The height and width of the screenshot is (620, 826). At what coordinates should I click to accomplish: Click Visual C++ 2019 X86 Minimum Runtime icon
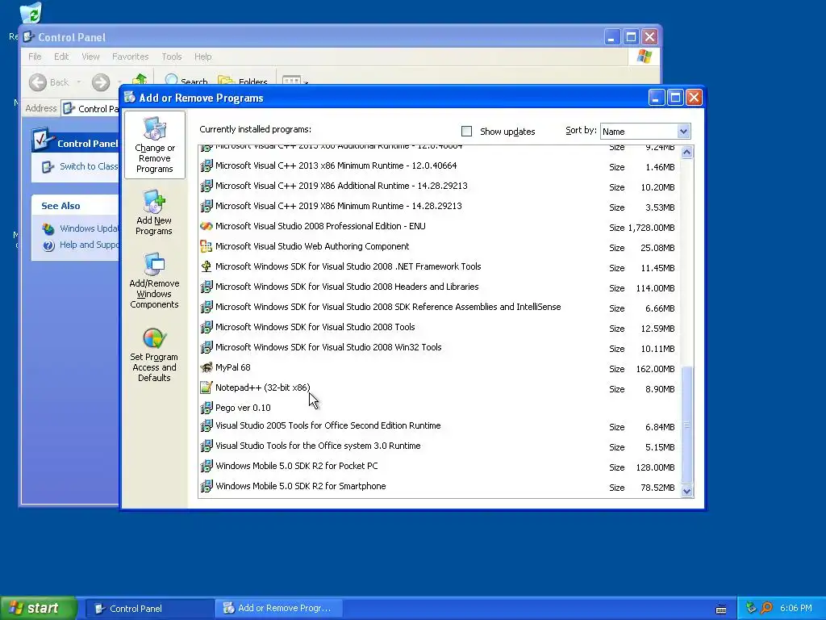(206, 206)
